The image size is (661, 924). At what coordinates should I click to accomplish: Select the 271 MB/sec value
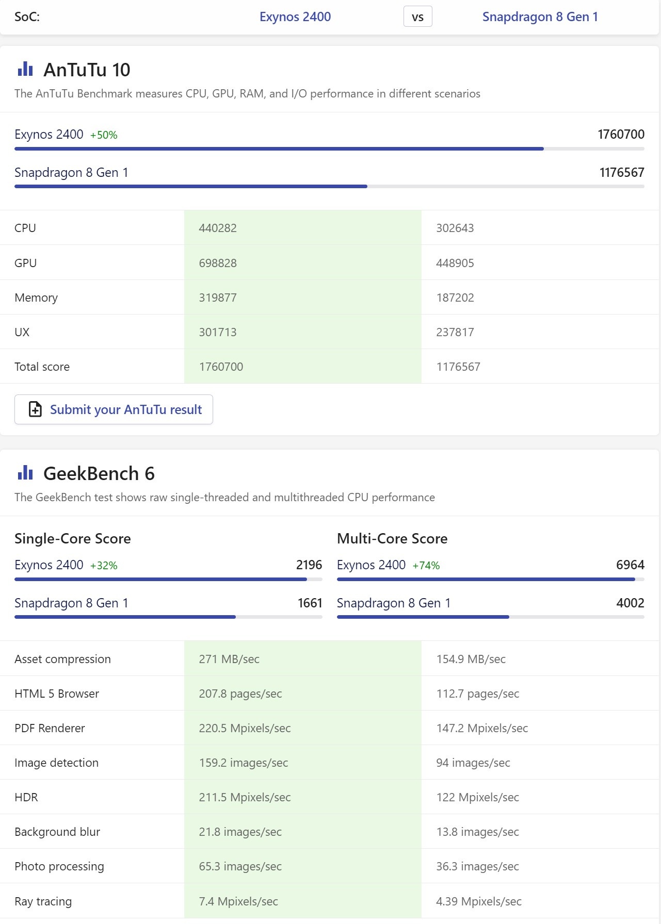229,659
